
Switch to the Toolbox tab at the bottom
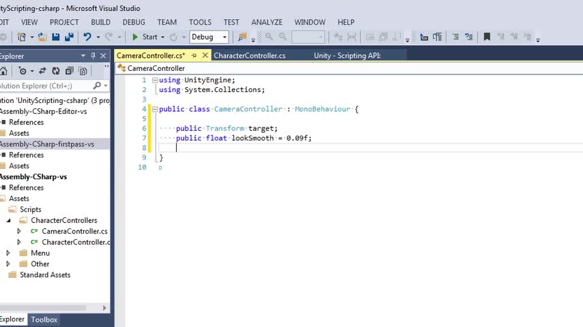[x=44, y=320]
